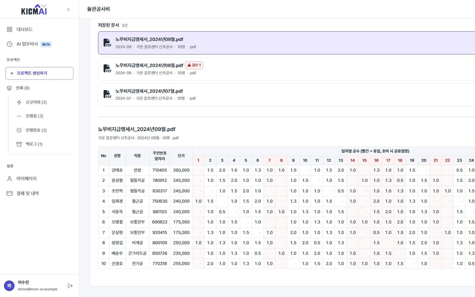Viewport: 475px width, 297px height.
Task: Click 260,000 unit price cell
Action: (x=181, y=170)
